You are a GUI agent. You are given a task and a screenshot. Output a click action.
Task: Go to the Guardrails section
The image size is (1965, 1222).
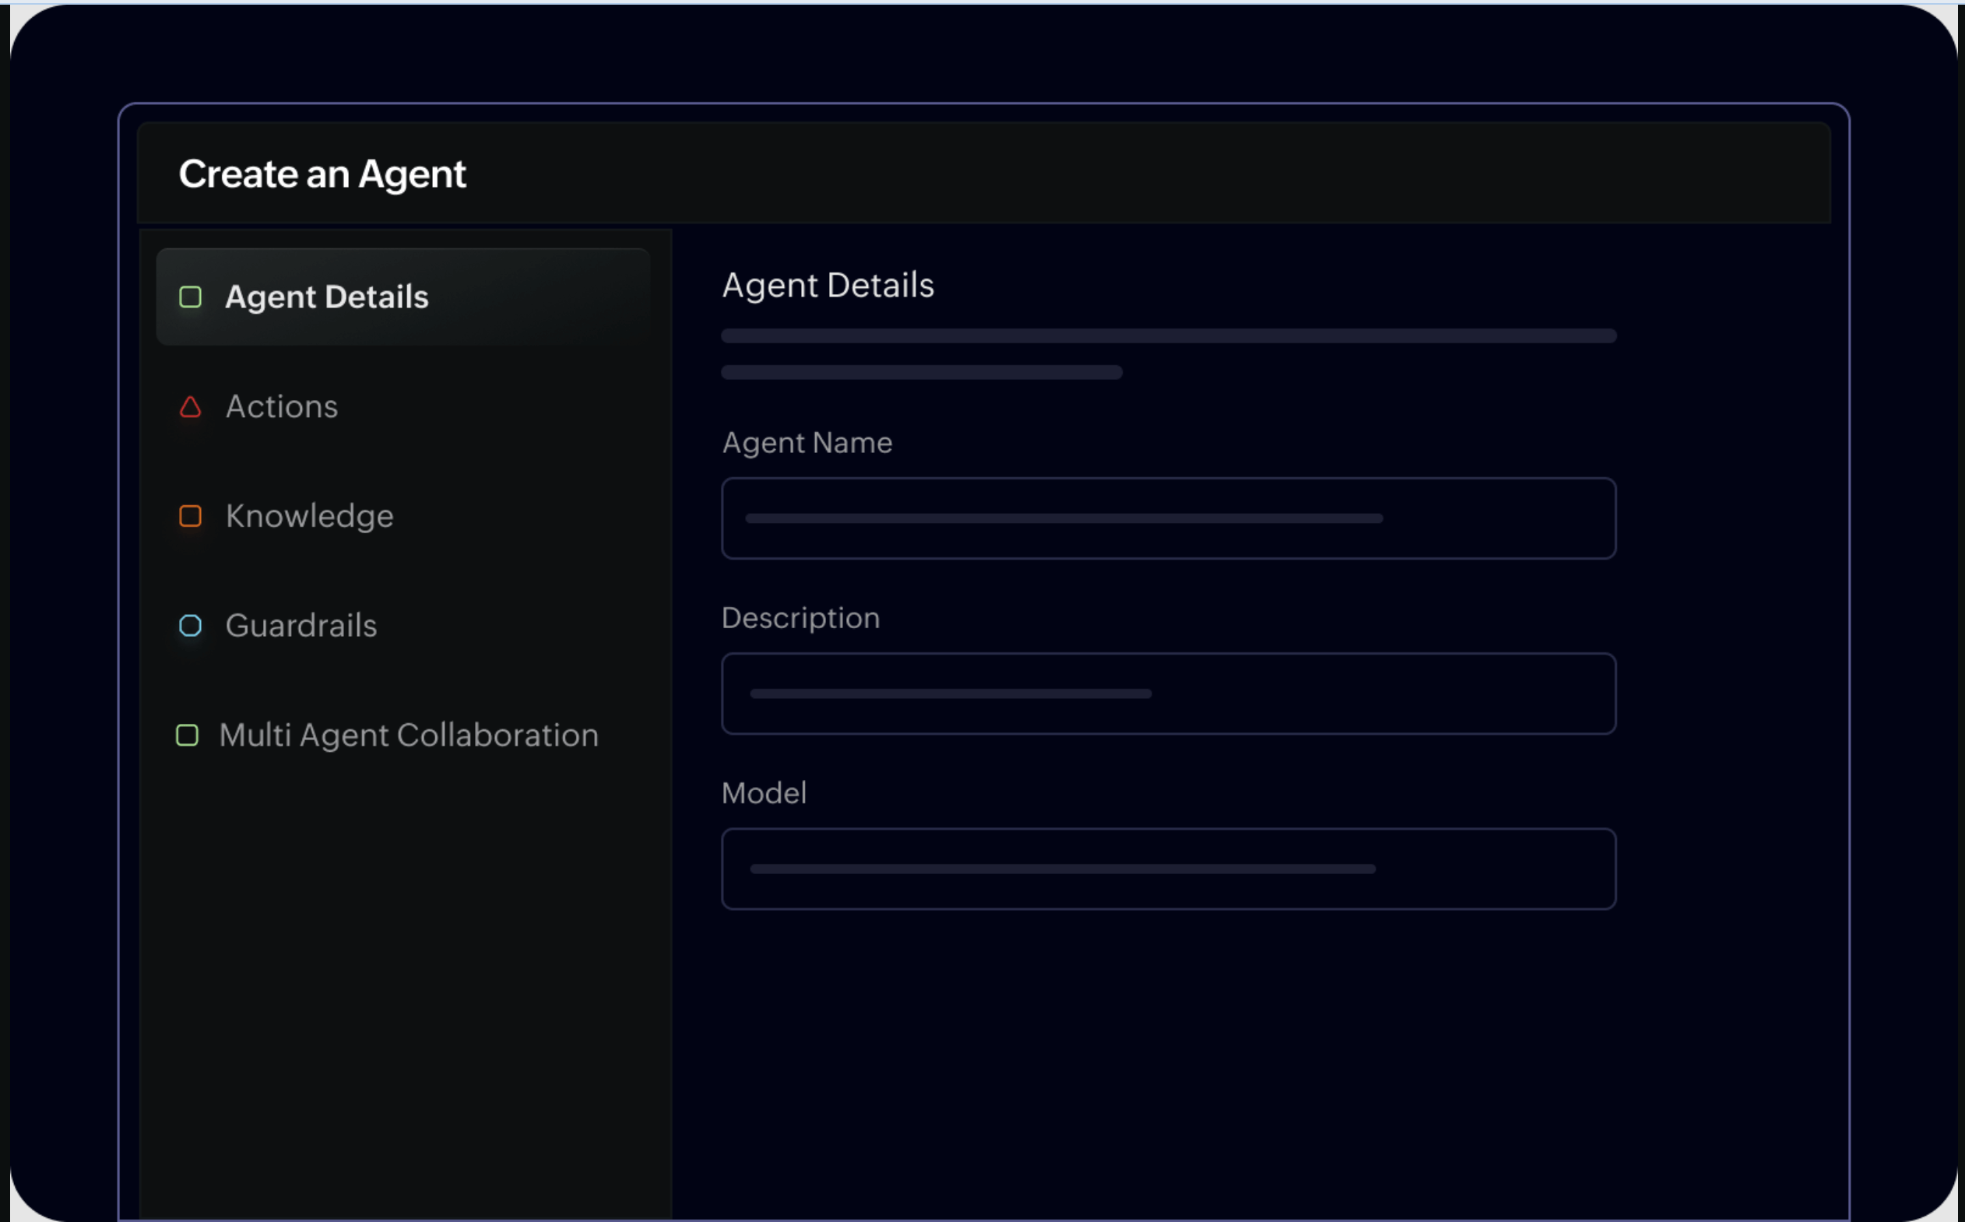301,626
